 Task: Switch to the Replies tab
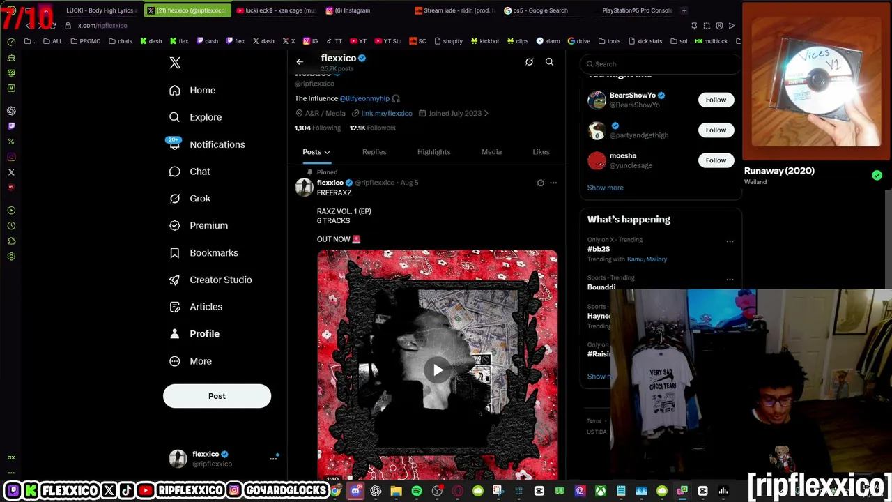pos(374,152)
